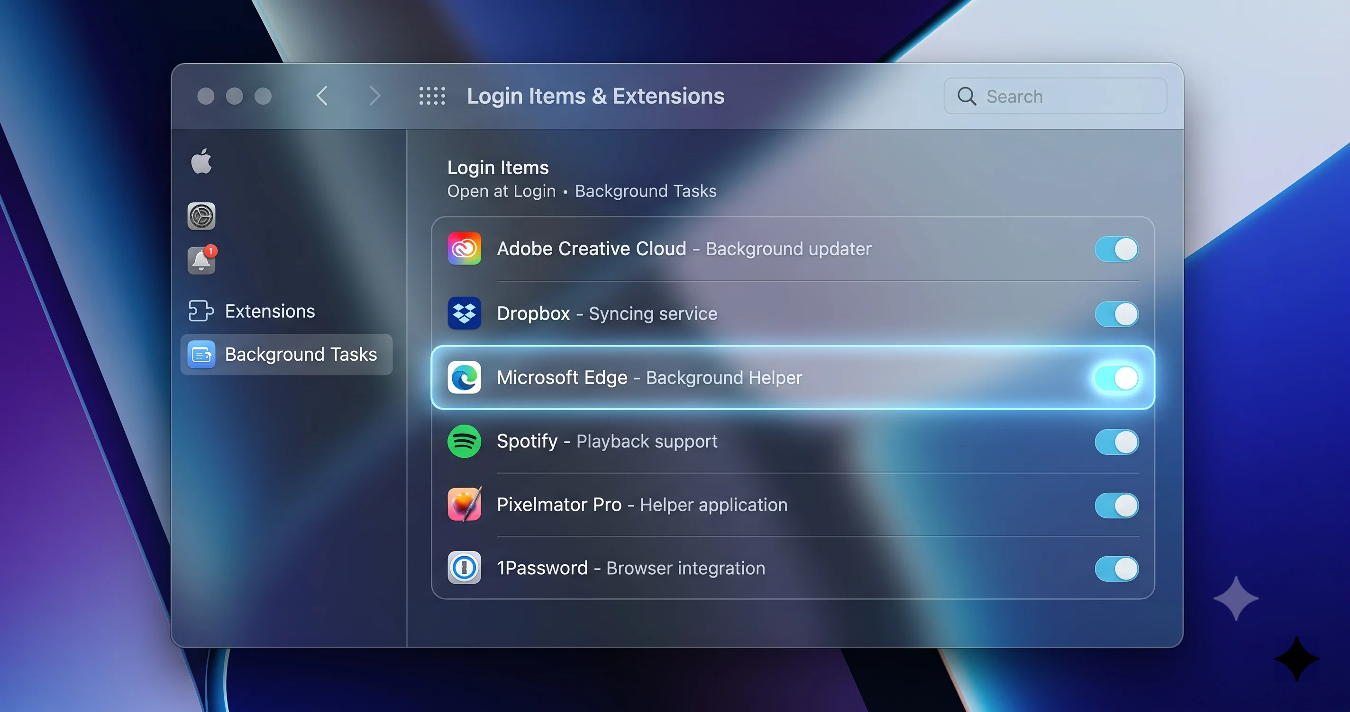The height and width of the screenshot is (712, 1350).
Task: Click the Extensions puzzle piece icon
Action: coord(201,311)
